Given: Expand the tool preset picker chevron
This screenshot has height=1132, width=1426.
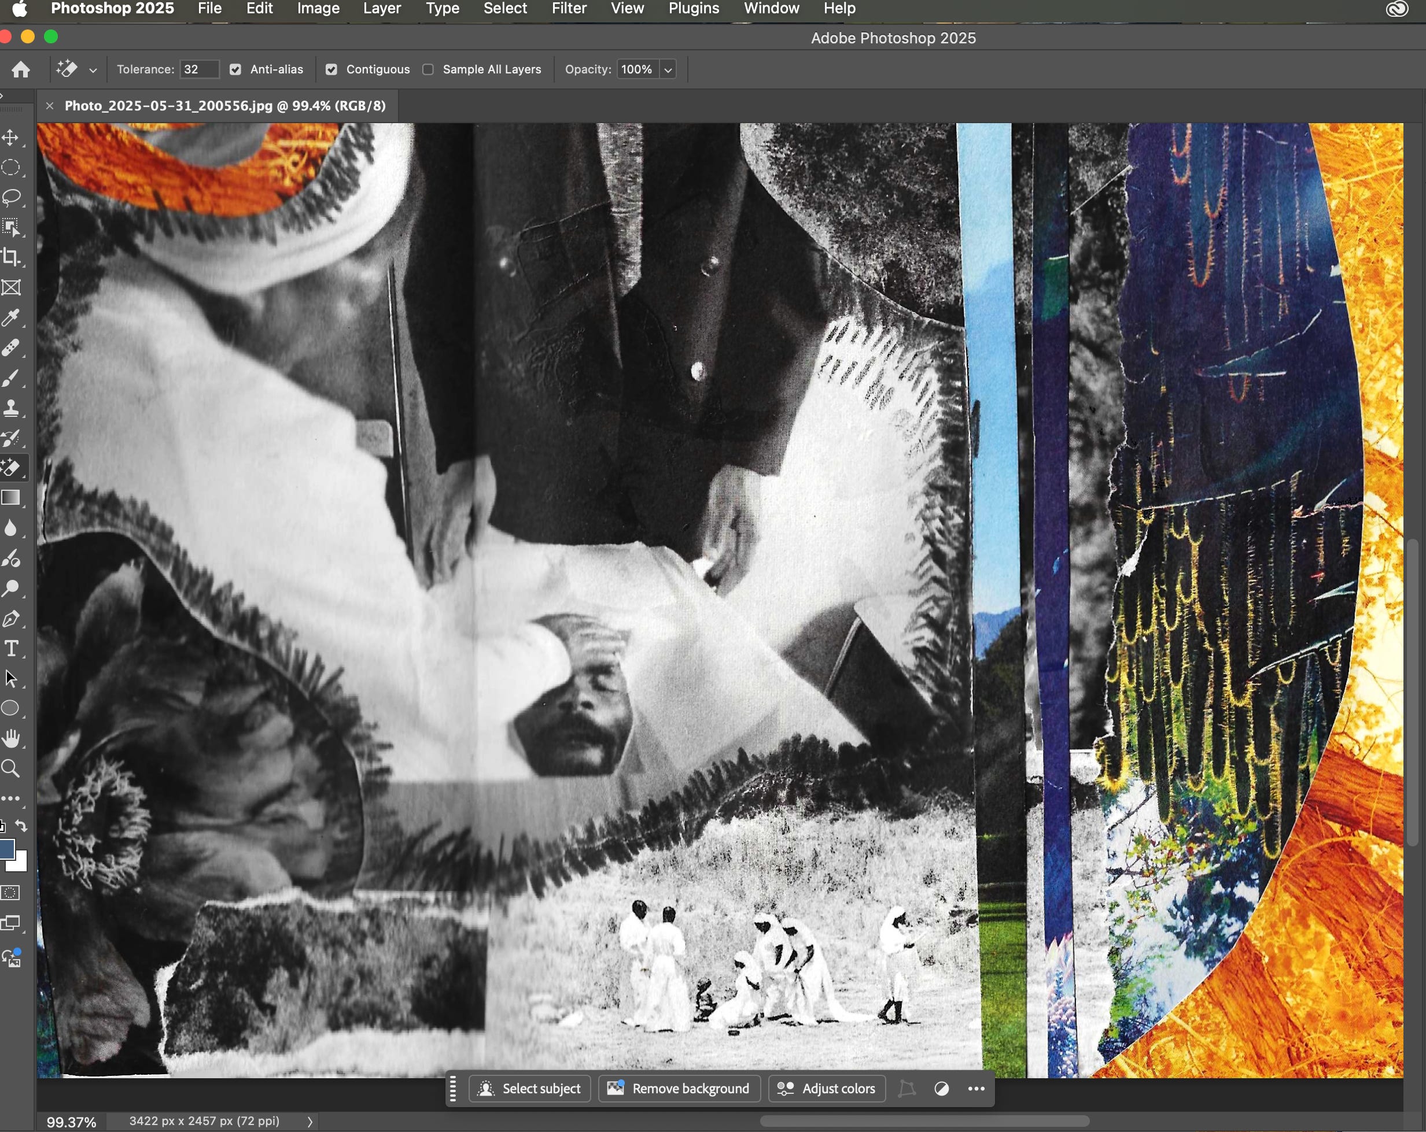Looking at the screenshot, I should point(93,70).
